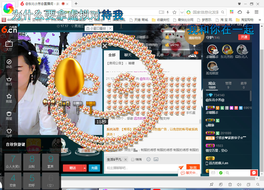Open the 收藏夹栏 bookmark folder

(161, 20)
